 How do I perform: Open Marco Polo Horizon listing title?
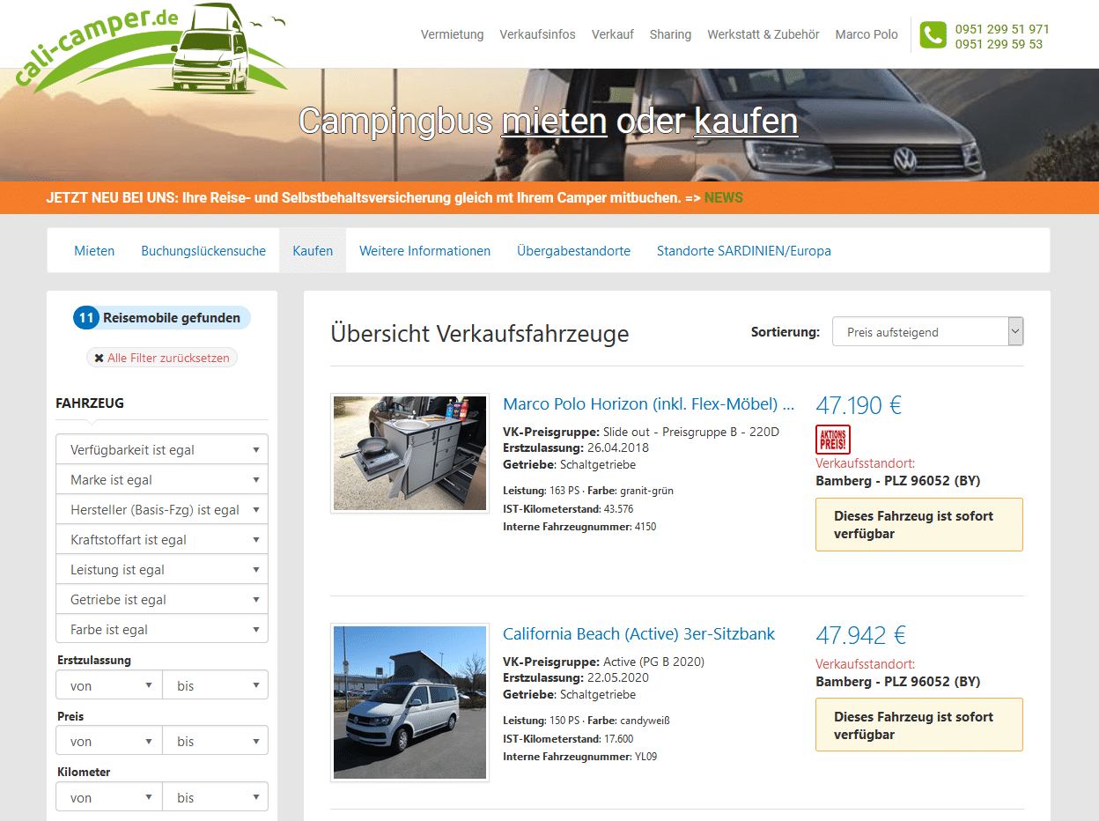point(649,404)
